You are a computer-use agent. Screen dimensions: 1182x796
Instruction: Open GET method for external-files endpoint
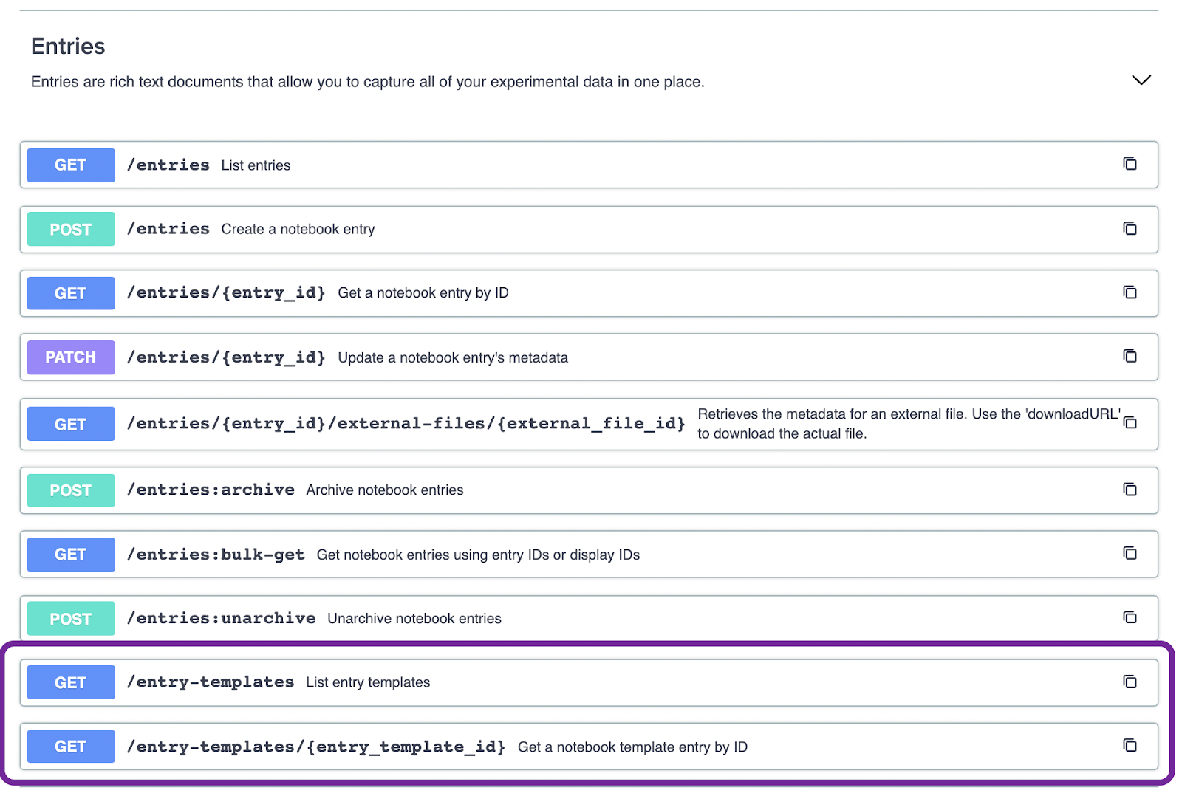pyautogui.click(x=71, y=424)
